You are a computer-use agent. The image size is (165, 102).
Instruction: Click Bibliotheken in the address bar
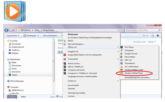(x=26, y=30)
